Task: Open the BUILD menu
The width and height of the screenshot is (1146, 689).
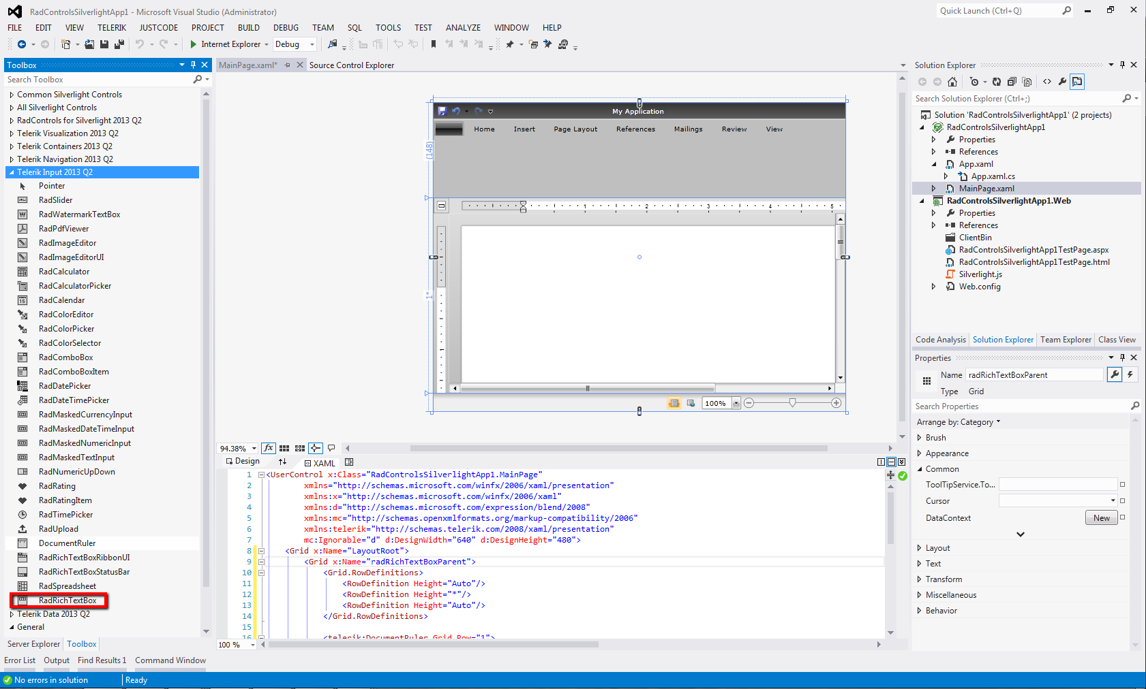Action: (x=249, y=28)
